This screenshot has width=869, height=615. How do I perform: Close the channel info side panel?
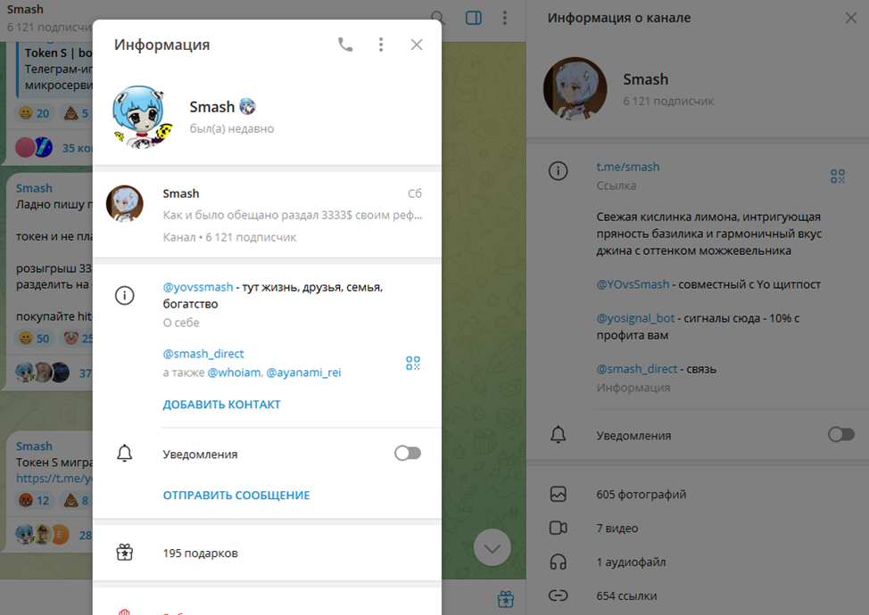click(x=851, y=18)
